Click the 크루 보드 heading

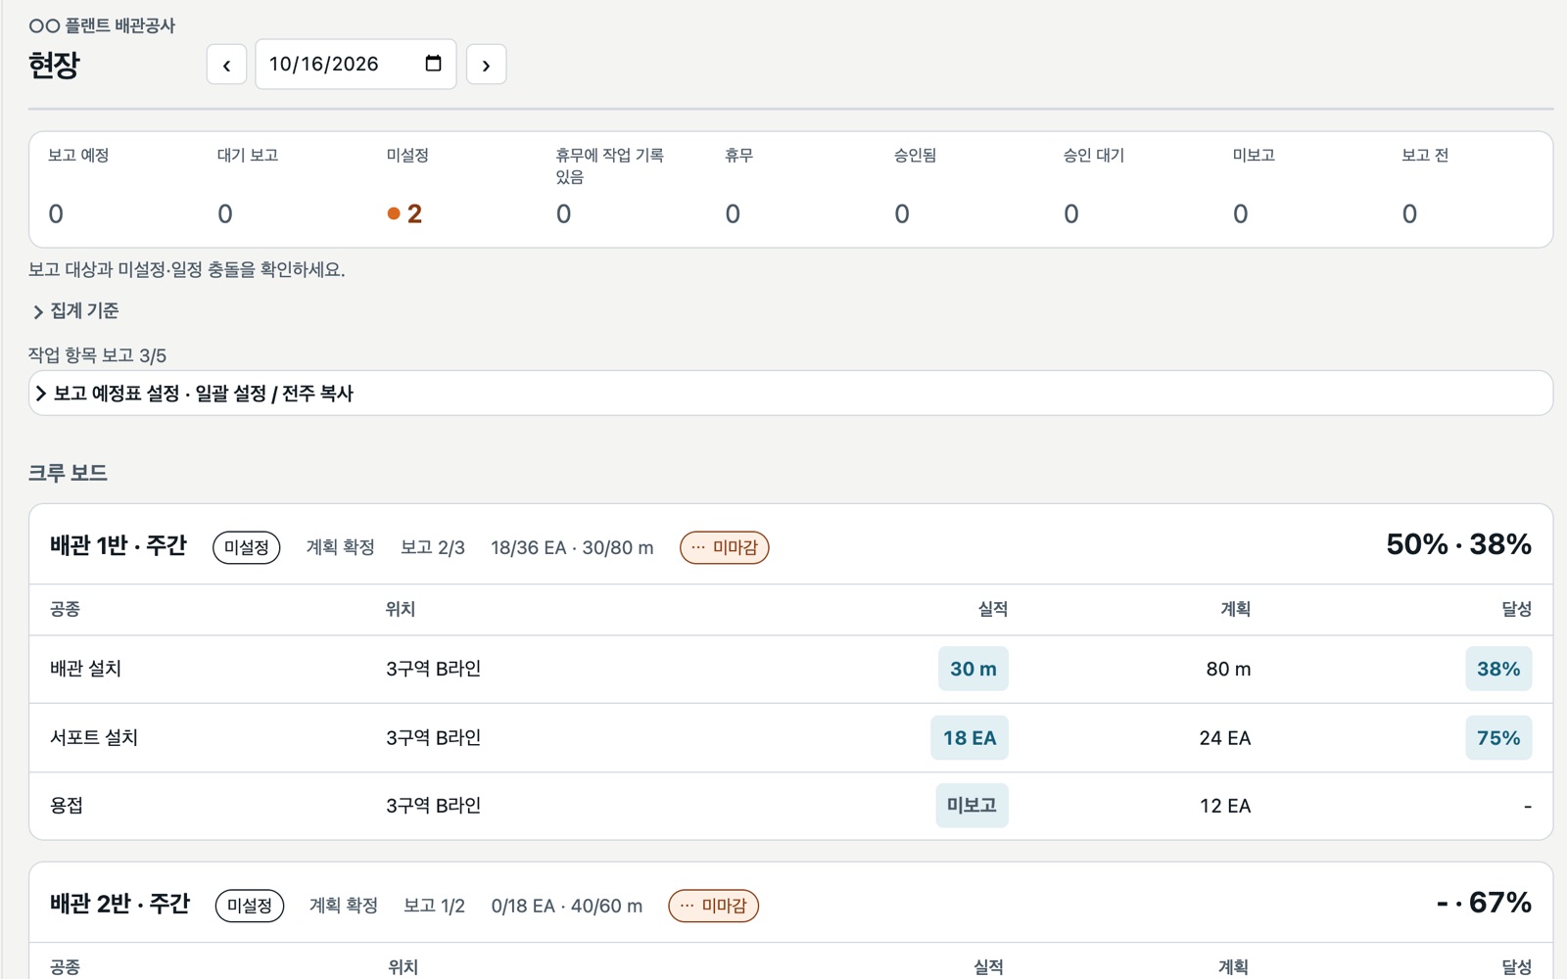point(68,473)
